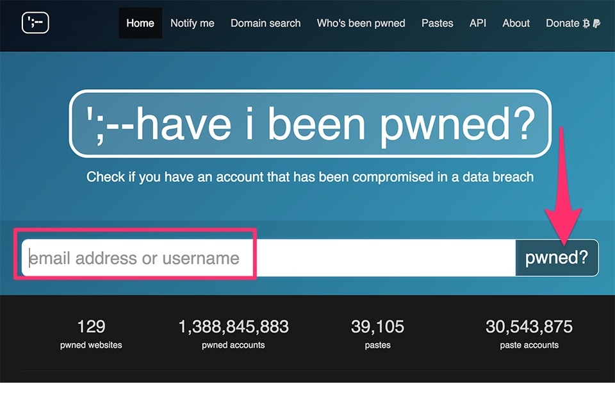Click the Bitcoin icon beside Donate

(x=586, y=23)
